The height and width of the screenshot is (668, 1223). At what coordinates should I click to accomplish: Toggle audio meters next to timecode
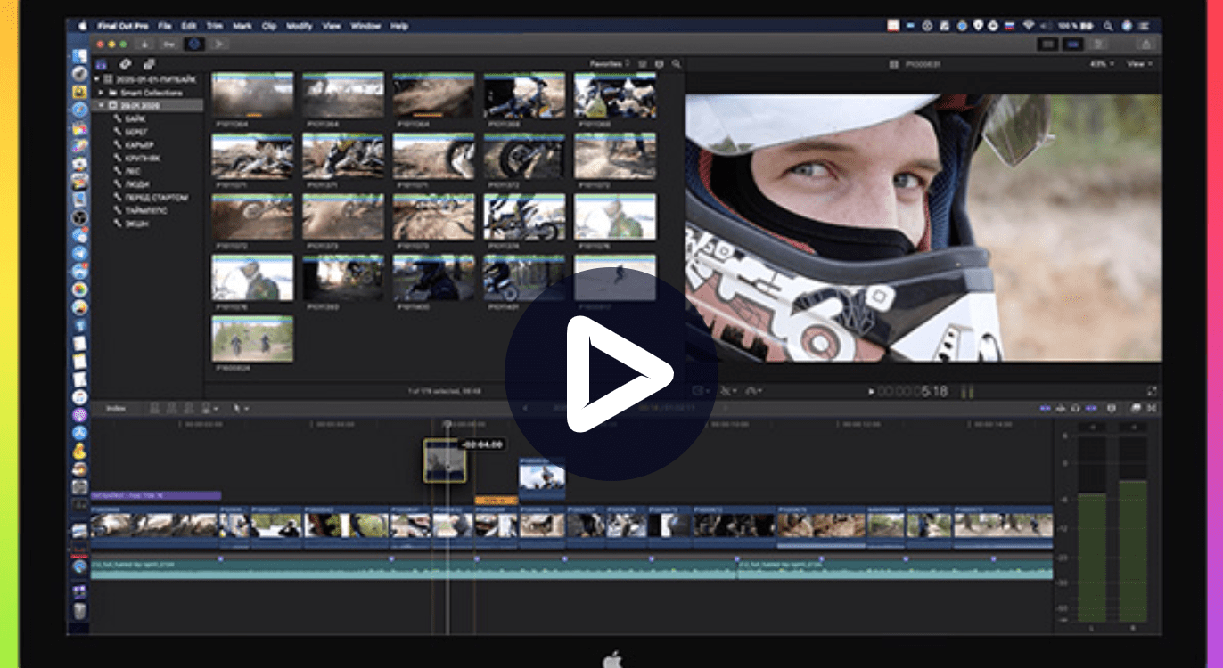pos(967,391)
